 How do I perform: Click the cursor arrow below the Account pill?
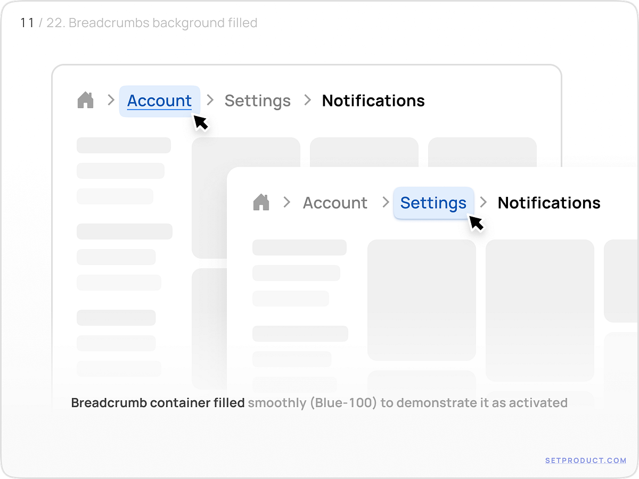tap(201, 122)
